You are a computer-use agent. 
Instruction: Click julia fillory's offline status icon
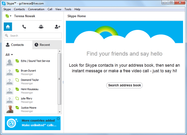tap(17, 99)
